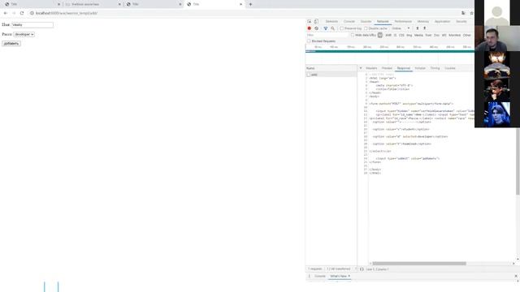Open the Preview tab of the request
This screenshot has height=292, width=520.
pos(387,68)
